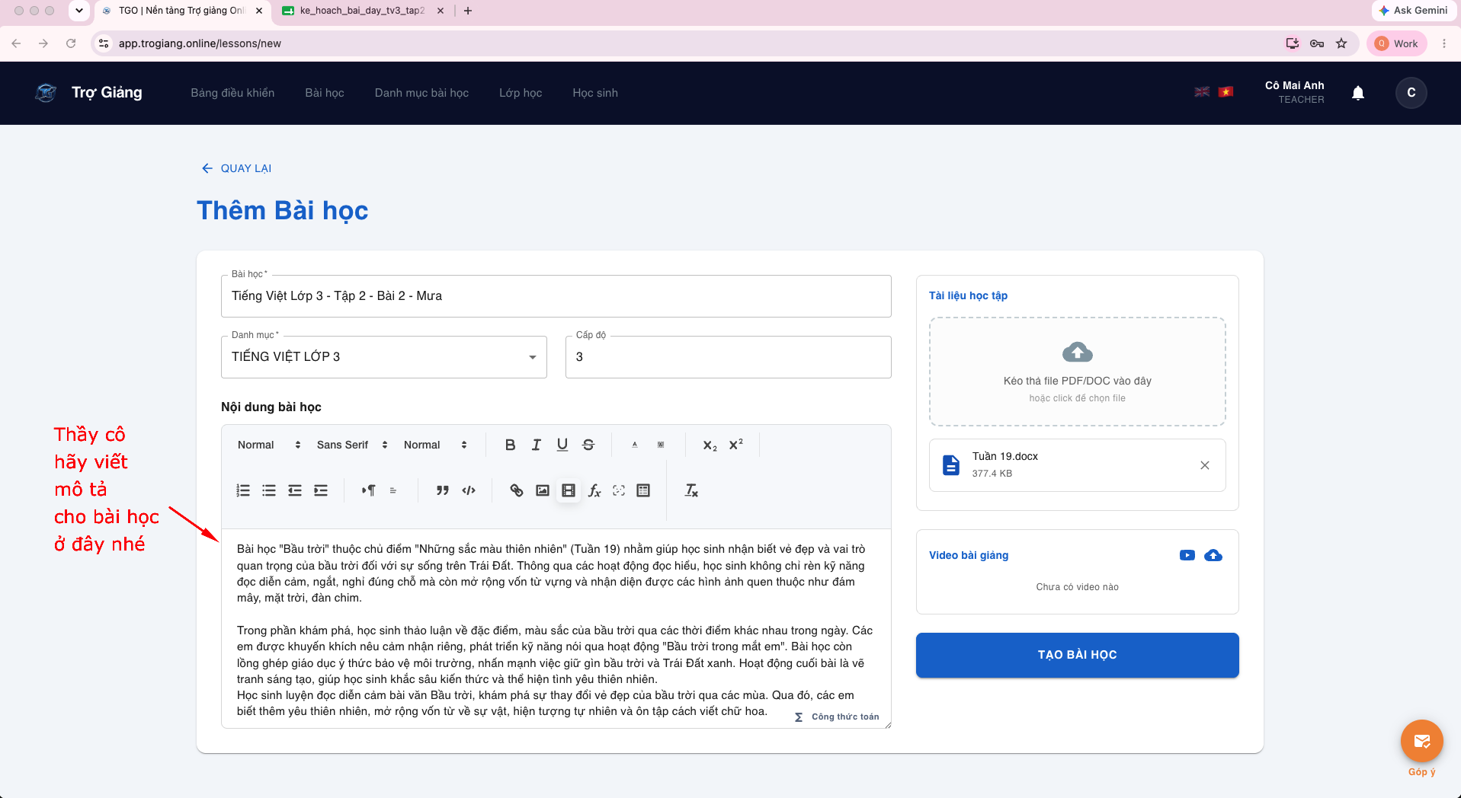Decrease indent of the paragraph
The width and height of the screenshot is (1461, 798).
(295, 490)
